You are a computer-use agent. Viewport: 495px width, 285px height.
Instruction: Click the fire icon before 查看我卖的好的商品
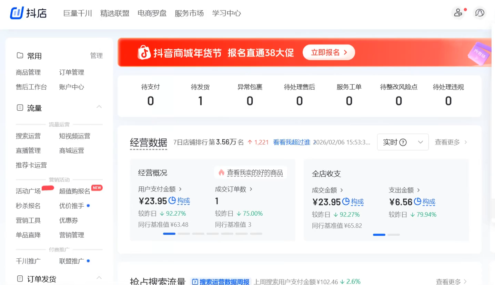coord(221,172)
